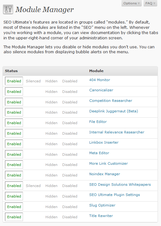Disable the Canonicalizer module
161x226 pixels.
click(x=70, y=92)
